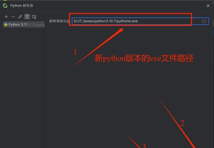This screenshot has width=214, height=148.
Task: Remove the selected interpreter with minus icon
Action: 13,17
